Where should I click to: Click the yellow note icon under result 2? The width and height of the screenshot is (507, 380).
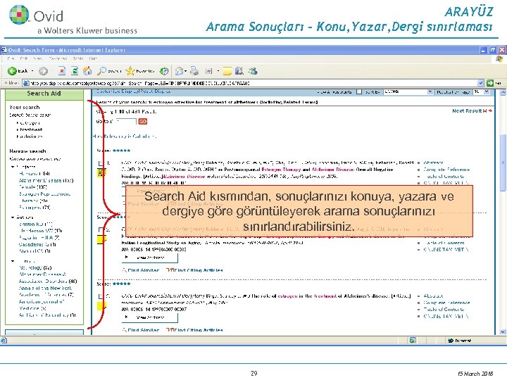(x=101, y=240)
